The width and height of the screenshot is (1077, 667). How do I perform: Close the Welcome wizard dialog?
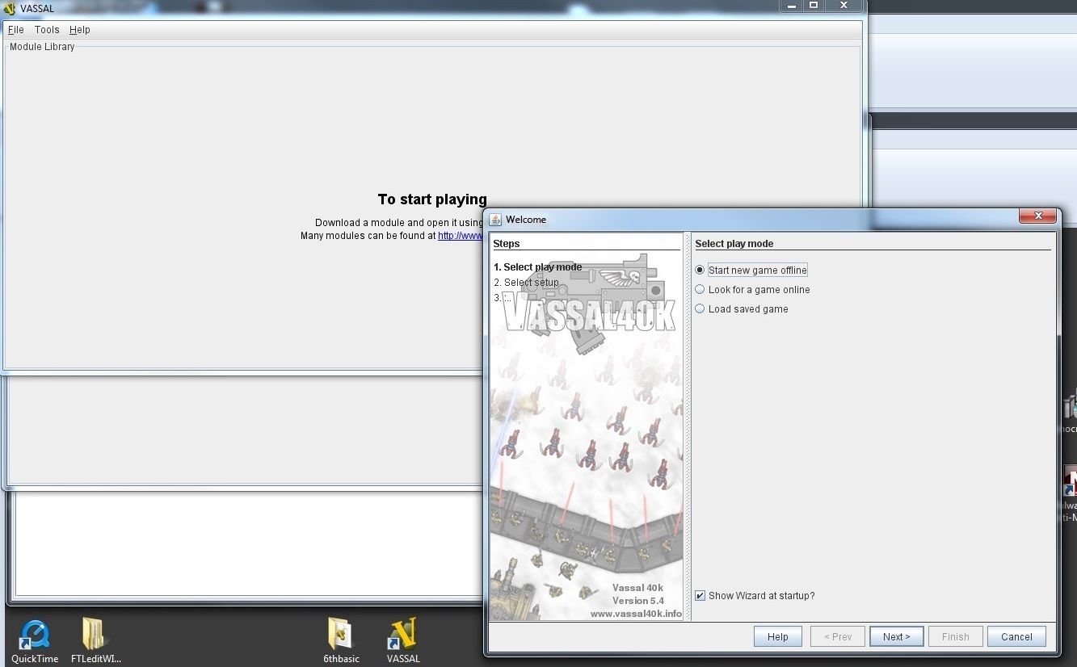(x=1037, y=216)
